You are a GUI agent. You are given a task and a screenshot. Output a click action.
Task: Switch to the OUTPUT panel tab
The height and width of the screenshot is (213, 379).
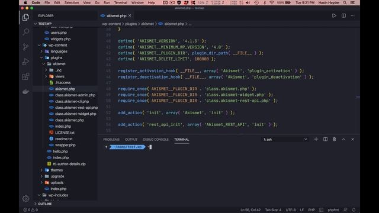point(131,140)
